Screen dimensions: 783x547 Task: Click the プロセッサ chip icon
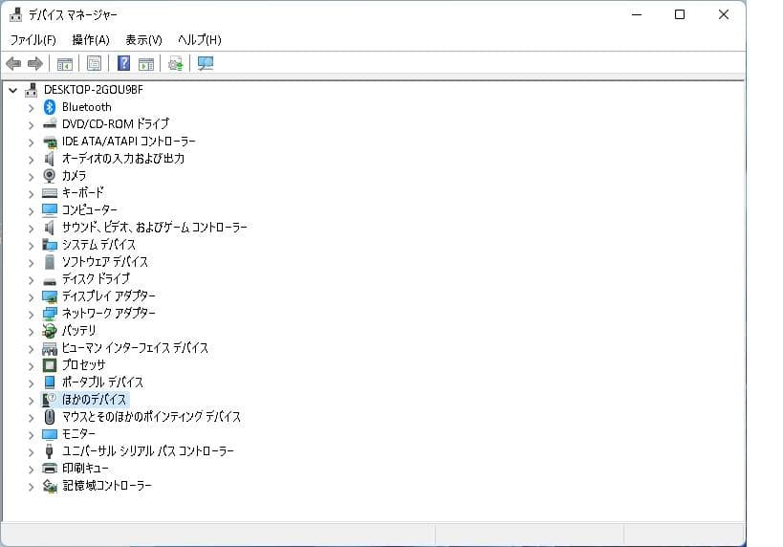50,365
